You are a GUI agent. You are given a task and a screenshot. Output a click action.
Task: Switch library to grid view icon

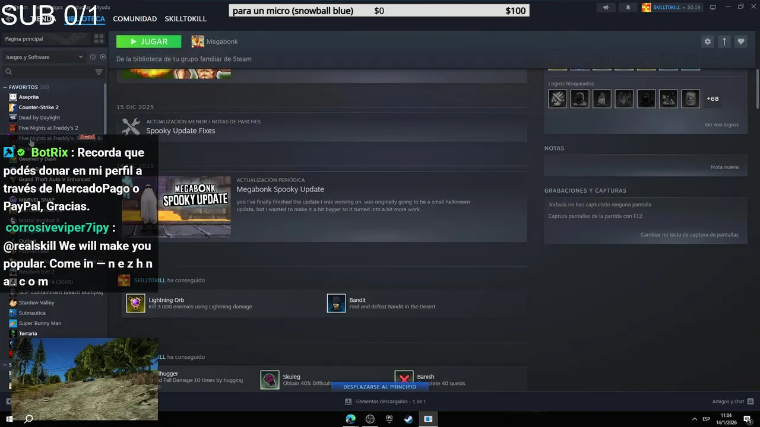pos(99,39)
